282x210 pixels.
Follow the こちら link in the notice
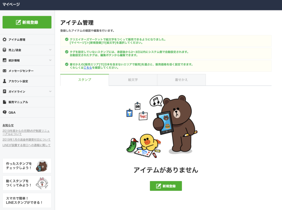[88, 68]
